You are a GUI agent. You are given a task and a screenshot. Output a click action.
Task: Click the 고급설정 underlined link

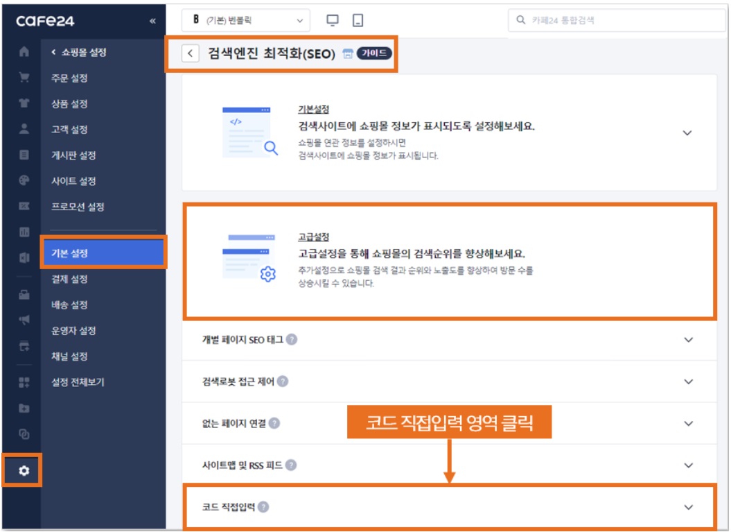[x=314, y=237]
